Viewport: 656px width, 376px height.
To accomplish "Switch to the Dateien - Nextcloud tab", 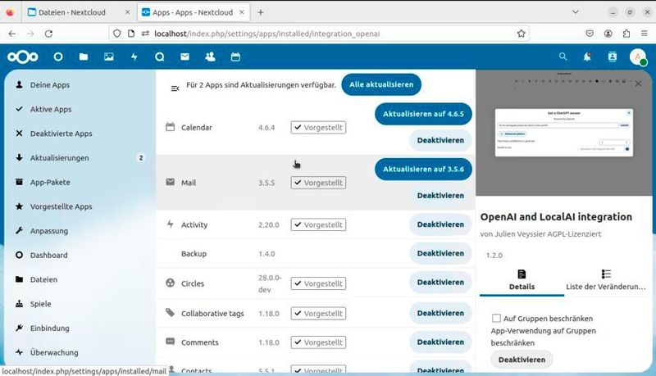I will point(78,12).
